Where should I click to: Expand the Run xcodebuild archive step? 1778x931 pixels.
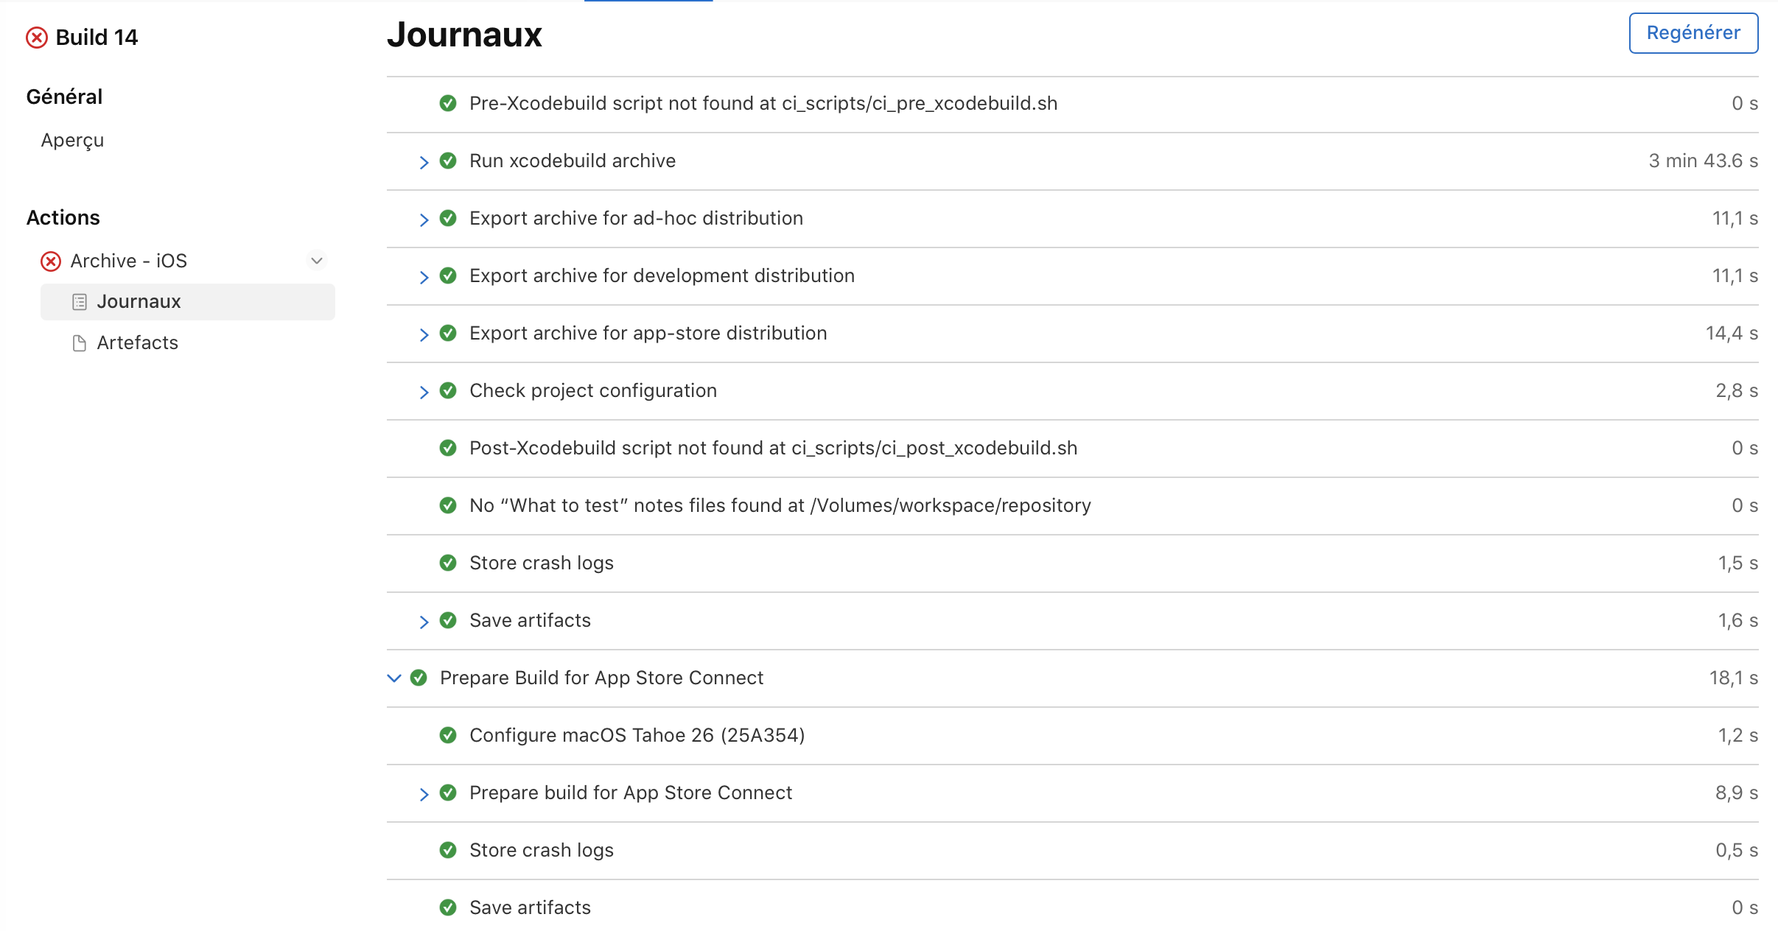[x=424, y=162]
